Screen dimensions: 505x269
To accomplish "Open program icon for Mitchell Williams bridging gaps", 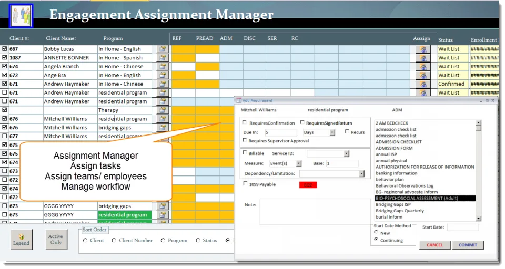I will click(163, 128).
